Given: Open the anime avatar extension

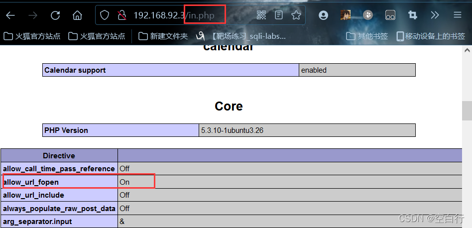Looking at the screenshot, I should pos(346,15).
